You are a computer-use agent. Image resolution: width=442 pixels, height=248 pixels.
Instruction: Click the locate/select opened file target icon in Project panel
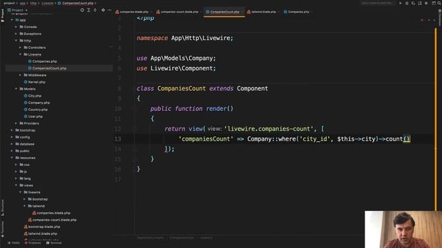(82, 10)
